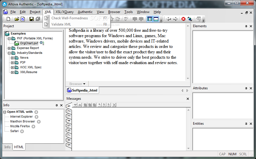Open the Authentic menu
Image resolution: width=256 pixels, height=159 pixels.
(85, 12)
